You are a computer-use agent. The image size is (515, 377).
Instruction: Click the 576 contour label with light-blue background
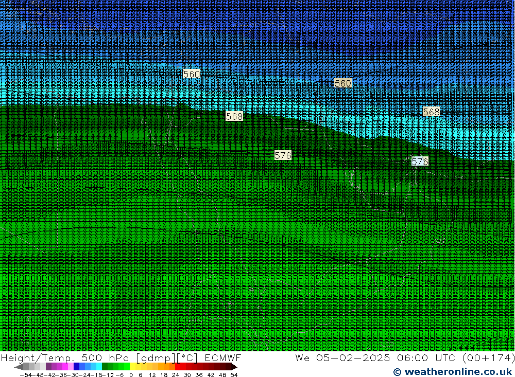pos(420,161)
